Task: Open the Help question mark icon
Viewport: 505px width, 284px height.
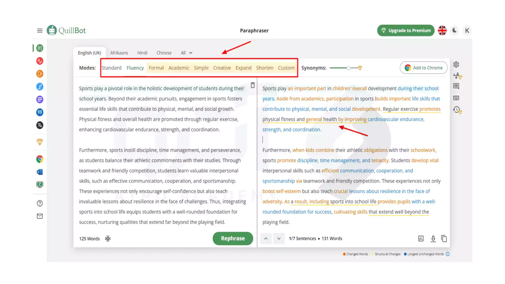Action: 40,203
